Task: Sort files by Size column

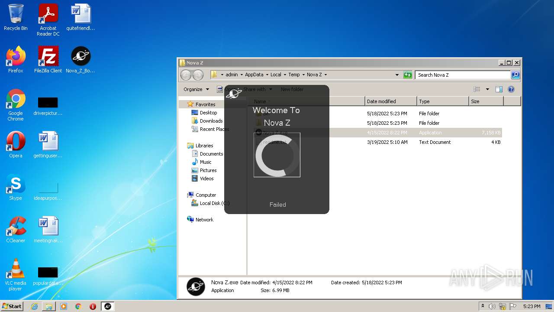Action: point(486,101)
